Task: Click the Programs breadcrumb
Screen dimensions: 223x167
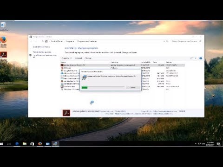Action: click(x=70, y=41)
